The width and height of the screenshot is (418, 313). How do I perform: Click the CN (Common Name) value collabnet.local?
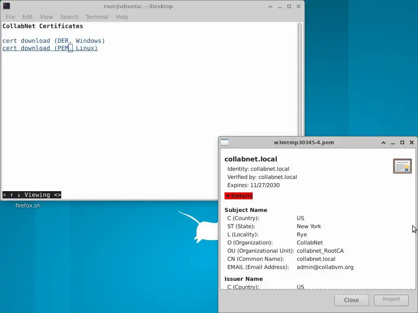[x=316, y=259]
